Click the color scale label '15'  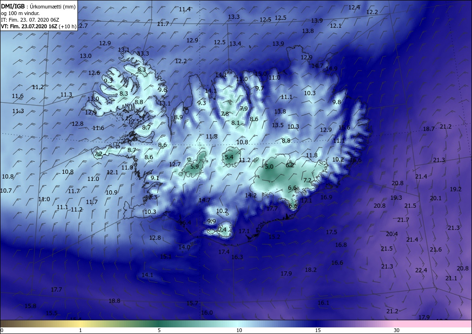[x=318, y=330]
